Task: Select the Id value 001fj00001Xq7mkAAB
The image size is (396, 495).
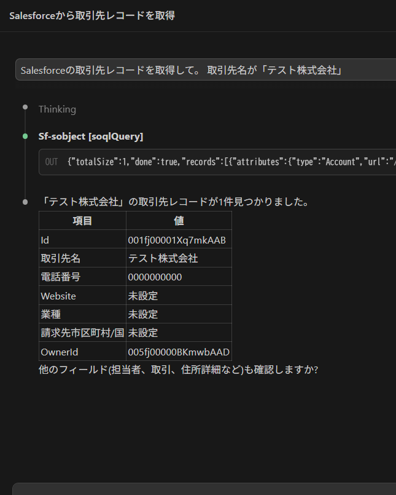Action: 177,240
